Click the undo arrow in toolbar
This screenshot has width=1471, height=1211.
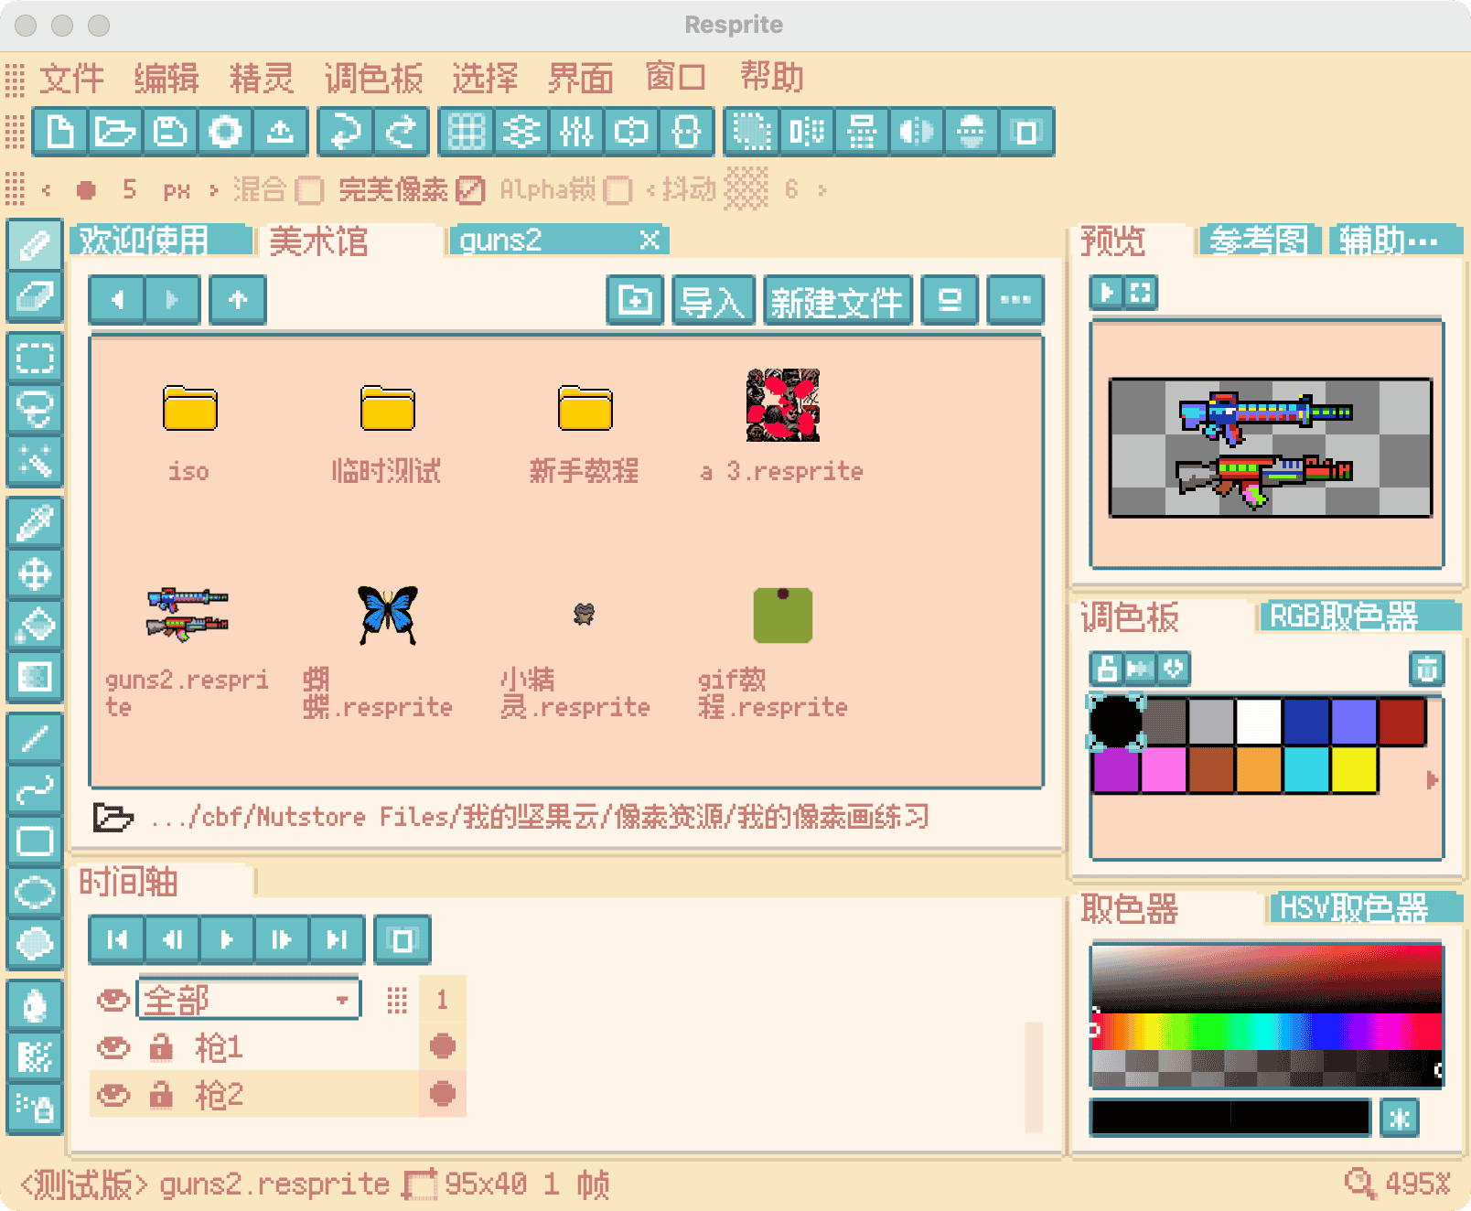pyautogui.click(x=345, y=133)
